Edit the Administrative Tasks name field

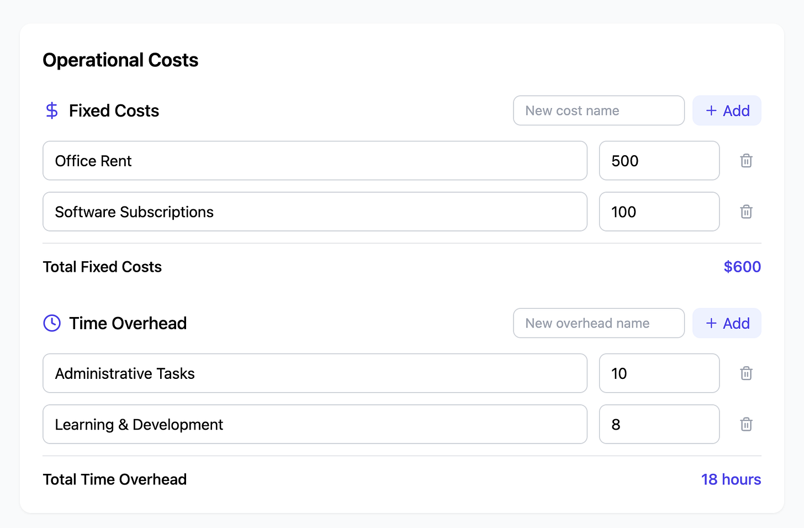[315, 373]
